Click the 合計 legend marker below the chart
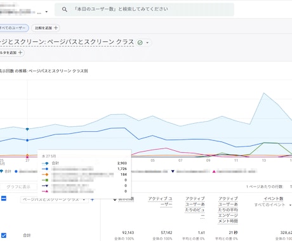292x241 pixels. (x=1, y=171)
